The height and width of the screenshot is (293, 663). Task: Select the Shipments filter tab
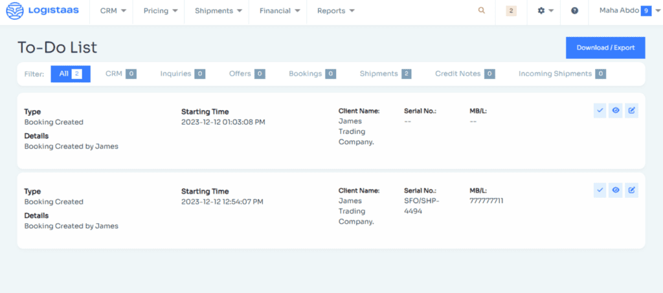click(385, 74)
